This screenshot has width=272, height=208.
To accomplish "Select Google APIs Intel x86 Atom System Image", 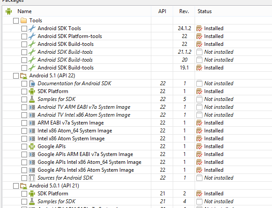I will pos(86,170).
